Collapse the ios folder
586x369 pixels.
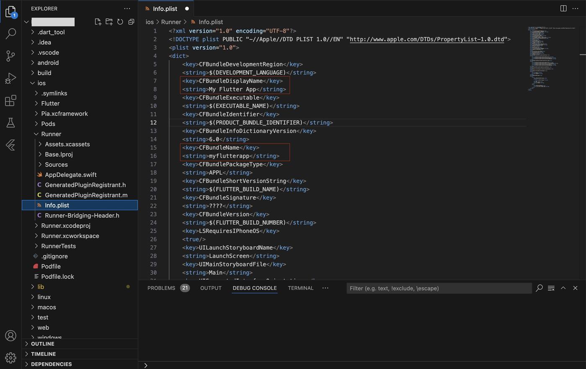[80, 83]
